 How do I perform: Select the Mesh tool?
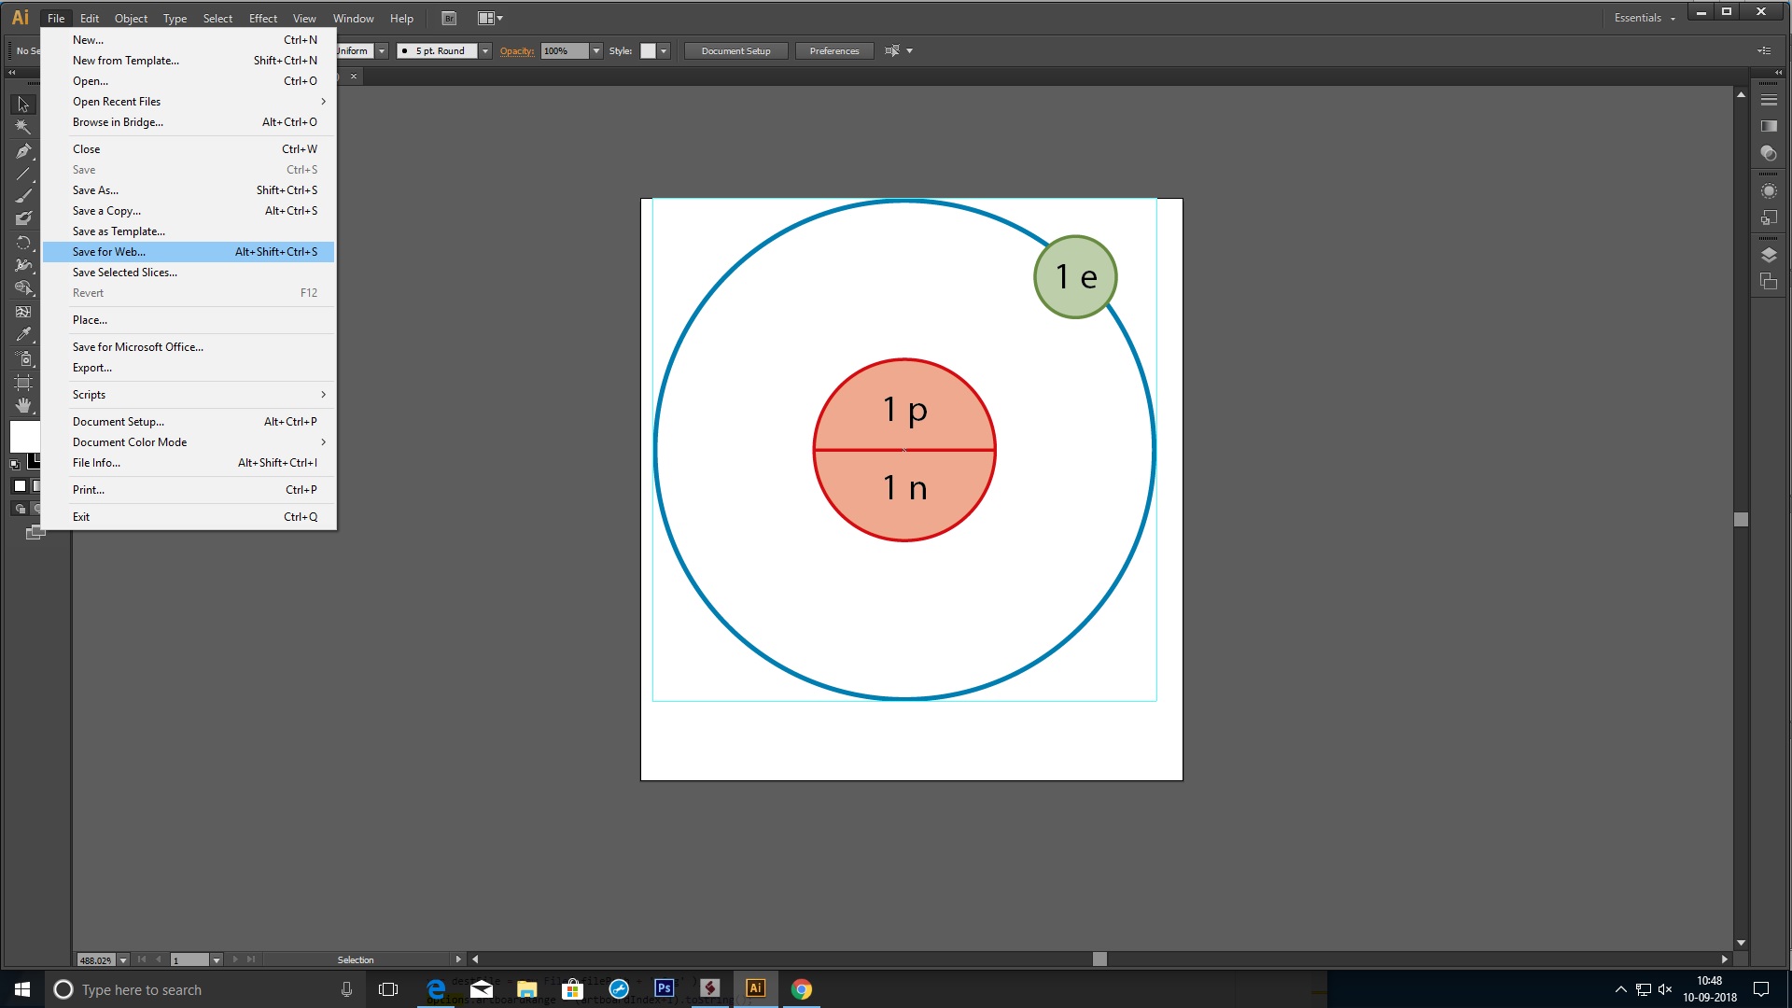tap(23, 313)
